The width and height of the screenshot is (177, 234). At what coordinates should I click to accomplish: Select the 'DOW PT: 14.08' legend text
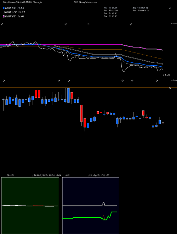click(15, 16)
